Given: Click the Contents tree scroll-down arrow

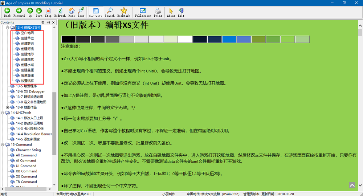Looking at the screenshot, I should [54, 184].
